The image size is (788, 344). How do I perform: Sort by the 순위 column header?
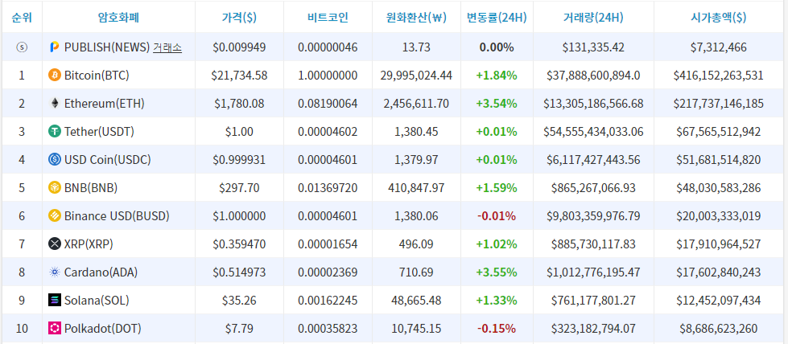22,17
